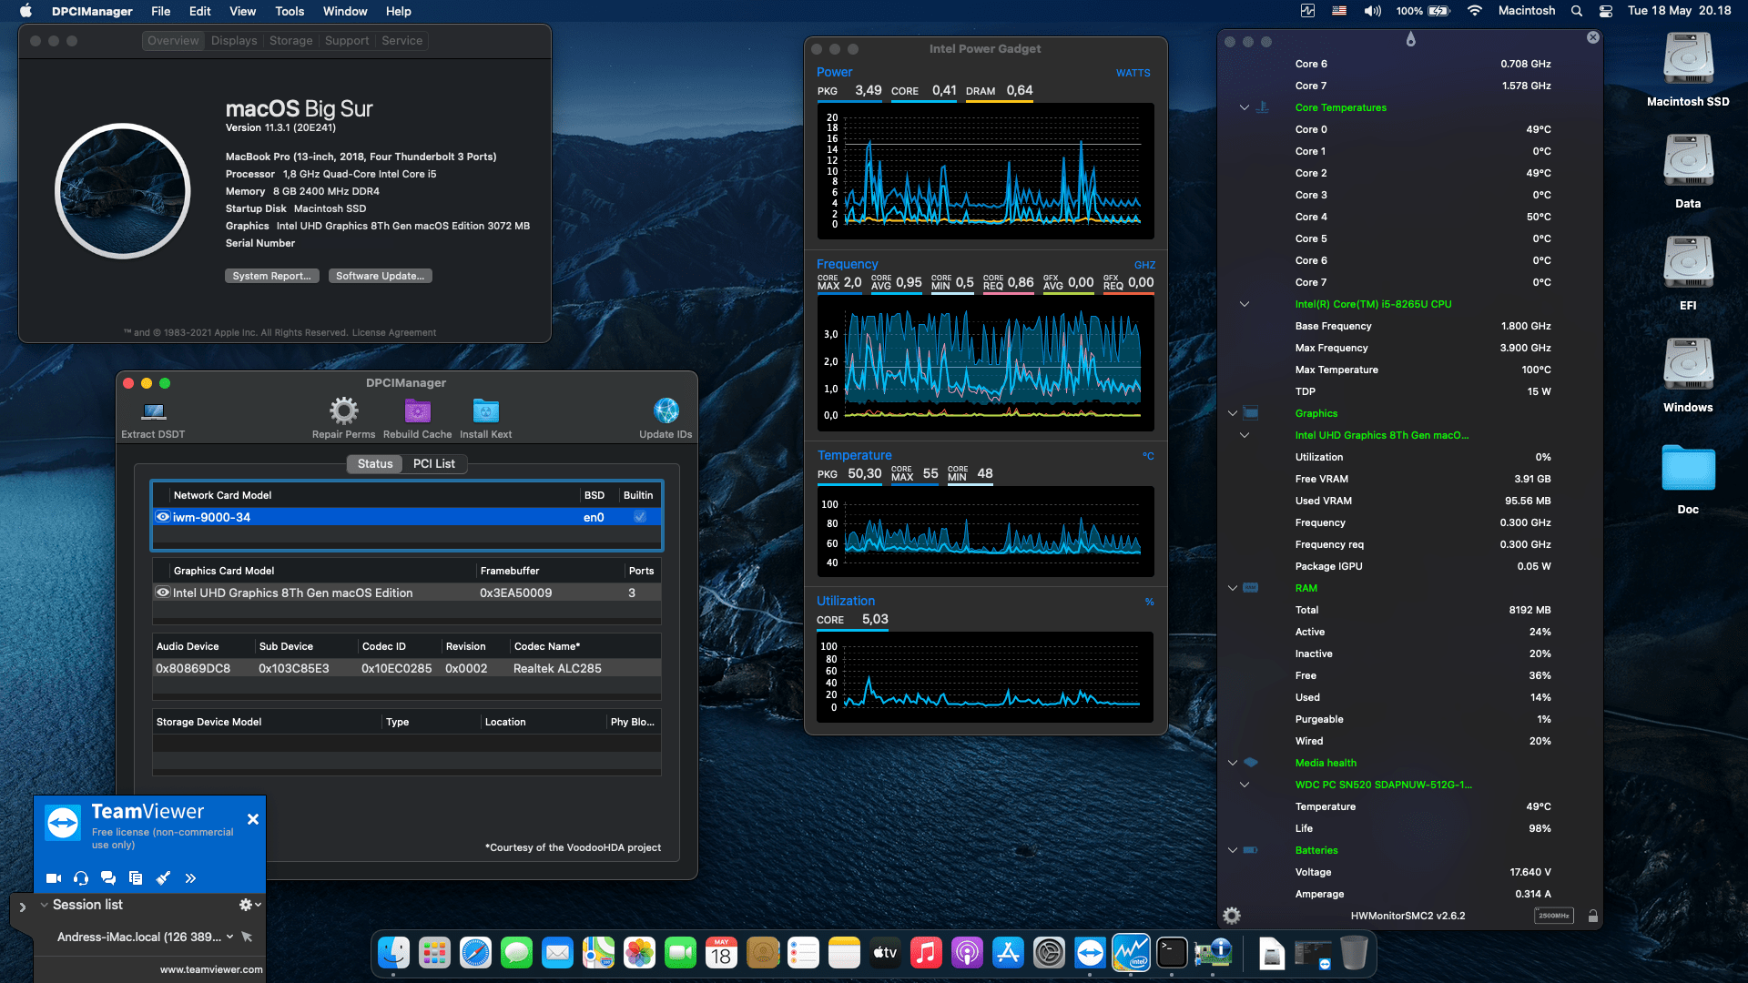Click Framebuffer value 0x3EA50009
The width and height of the screenshot is (1748, 983).
(x=515, y=593)
